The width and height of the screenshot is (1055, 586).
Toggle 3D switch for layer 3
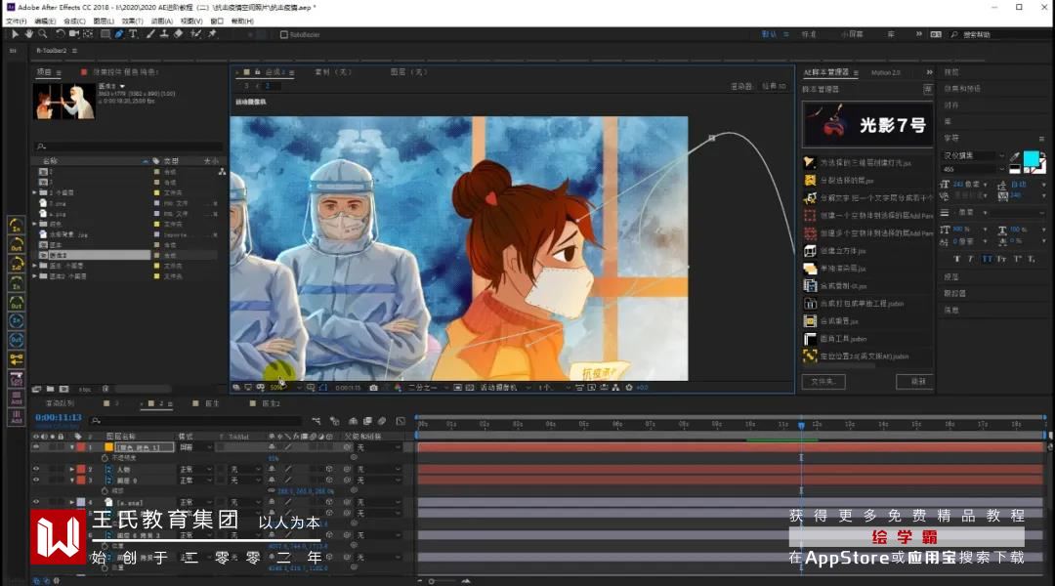pos(330,481)
